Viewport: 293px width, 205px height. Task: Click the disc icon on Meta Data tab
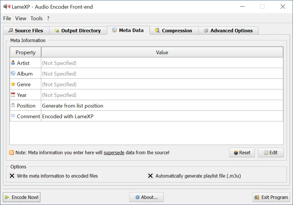click(114, 30)
